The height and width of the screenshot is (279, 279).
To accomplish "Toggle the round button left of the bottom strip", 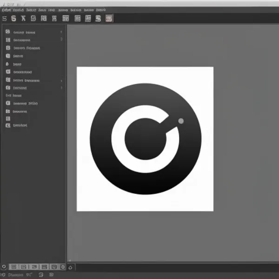I will point(4,267).
